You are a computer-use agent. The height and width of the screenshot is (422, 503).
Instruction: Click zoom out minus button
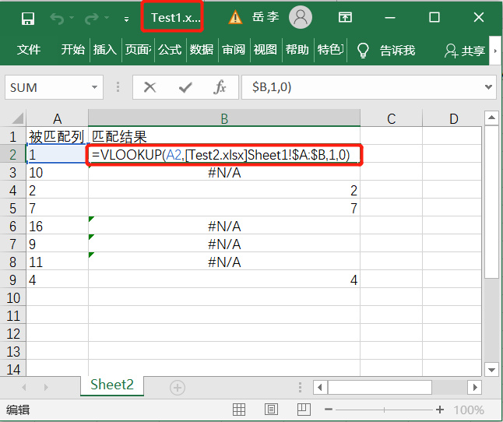[x=329, y=410]
